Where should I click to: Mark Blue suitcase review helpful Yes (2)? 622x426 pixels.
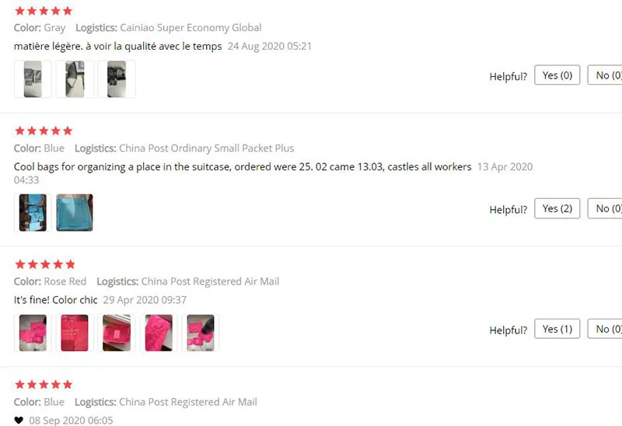coord(557,208)
